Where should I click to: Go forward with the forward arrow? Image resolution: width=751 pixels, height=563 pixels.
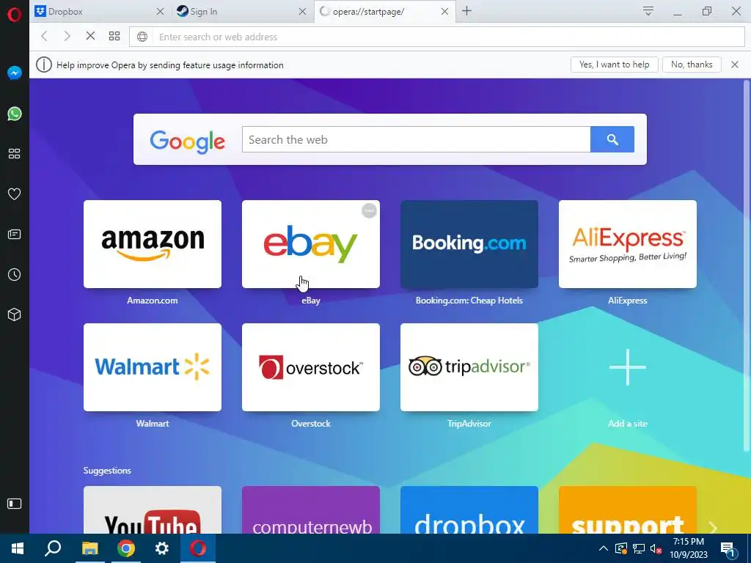pos(67,37)
